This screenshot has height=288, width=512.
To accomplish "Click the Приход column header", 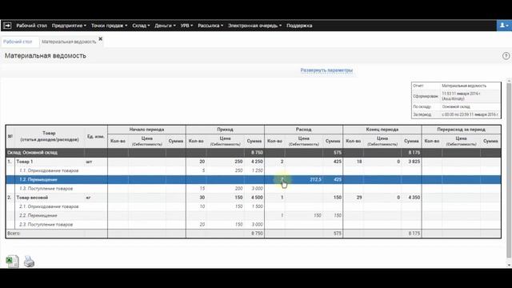I will click(x=225, y=130).
